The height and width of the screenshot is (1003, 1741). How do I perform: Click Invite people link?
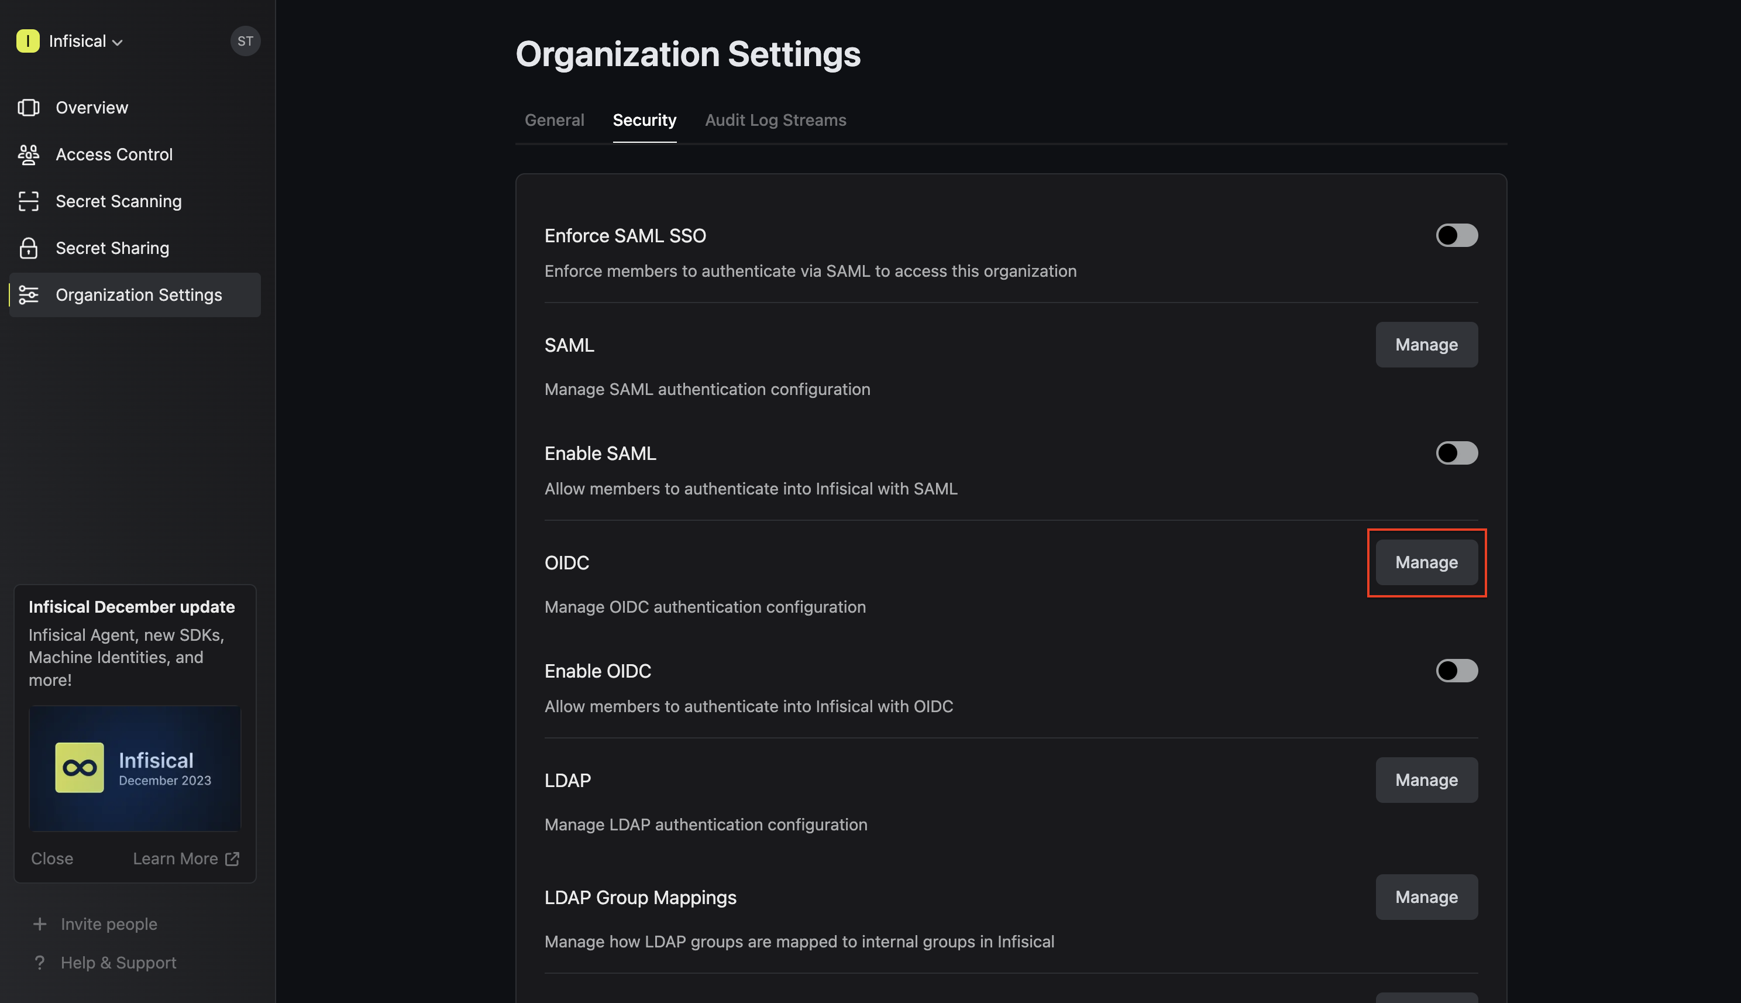tap(109, 924)
